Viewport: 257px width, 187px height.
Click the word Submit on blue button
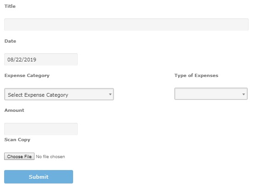pyautogui.click(x=39, y=177)
